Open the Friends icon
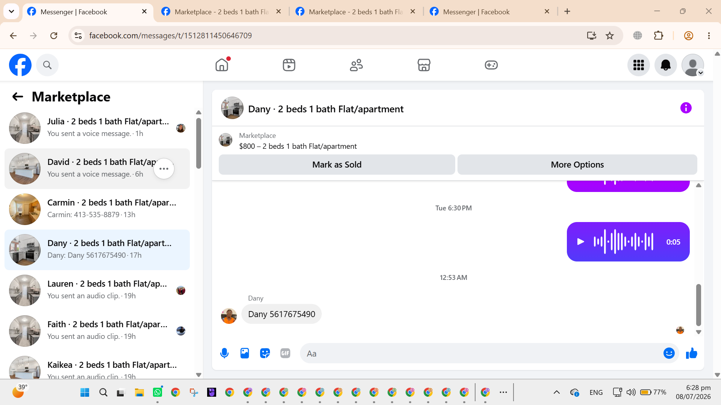721x405 pixels. pyautogui.click(x=356, y=65)
